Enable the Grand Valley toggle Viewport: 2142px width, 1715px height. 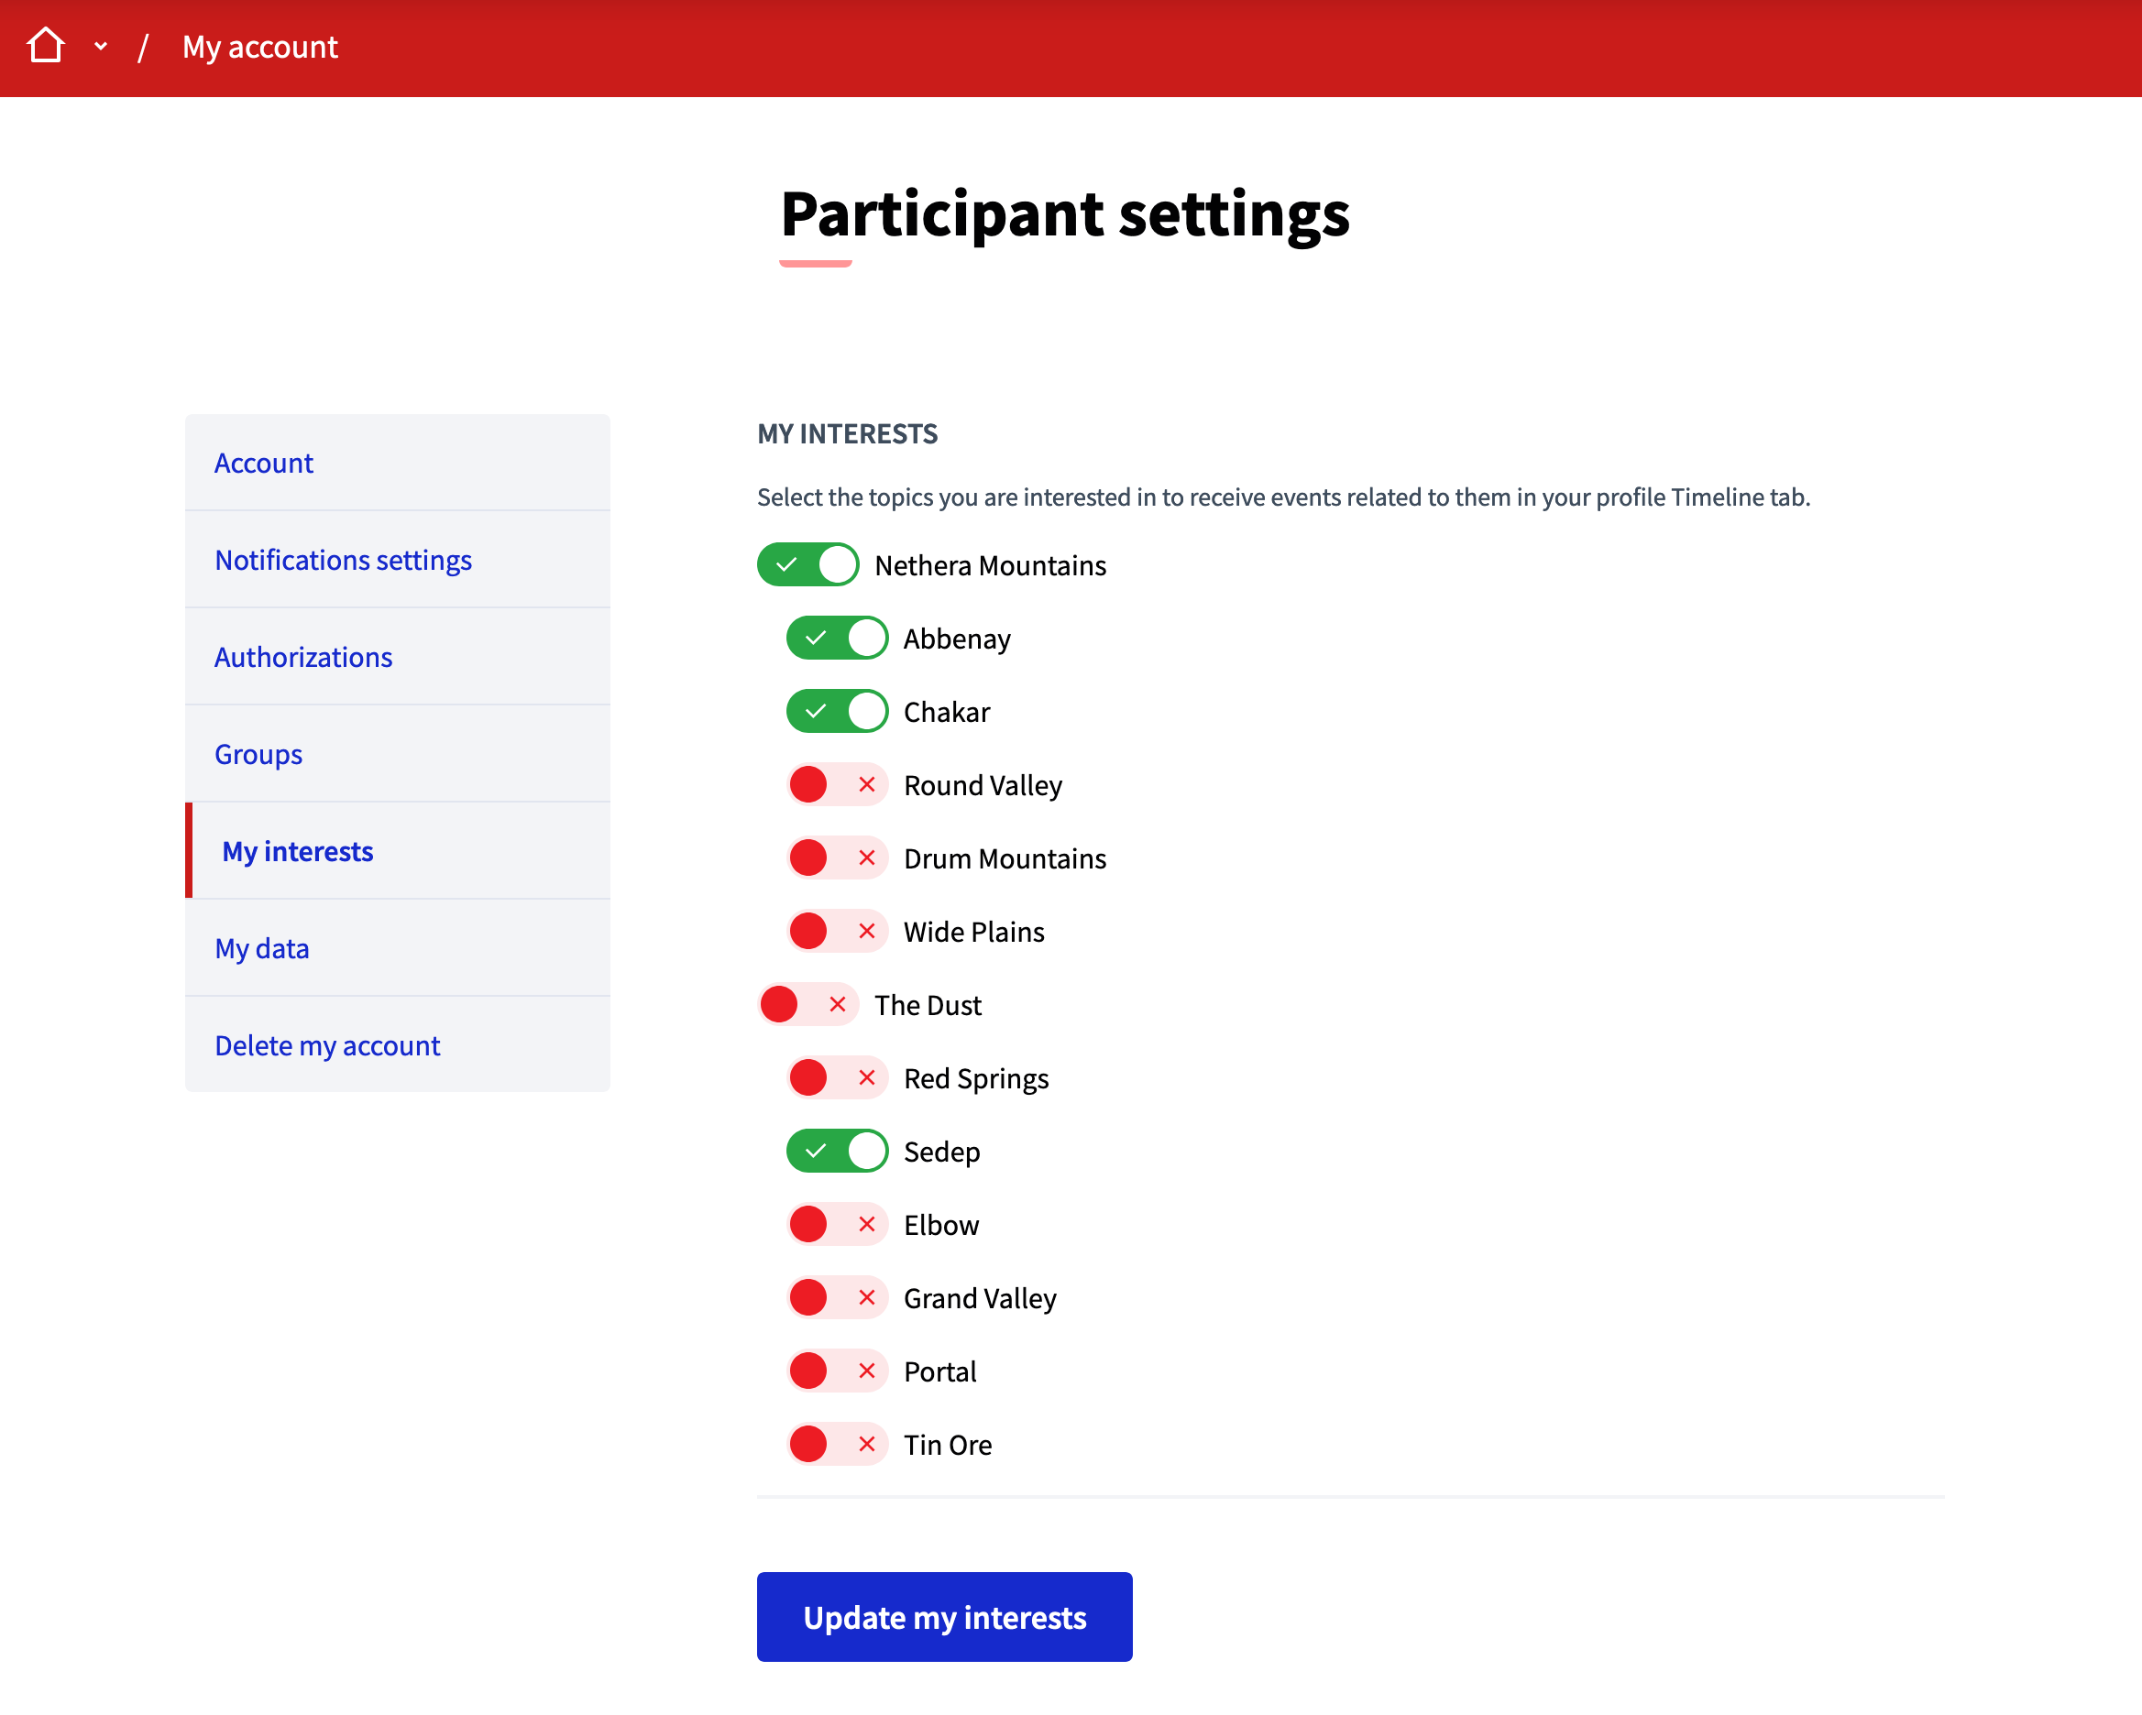point(837,1298)
